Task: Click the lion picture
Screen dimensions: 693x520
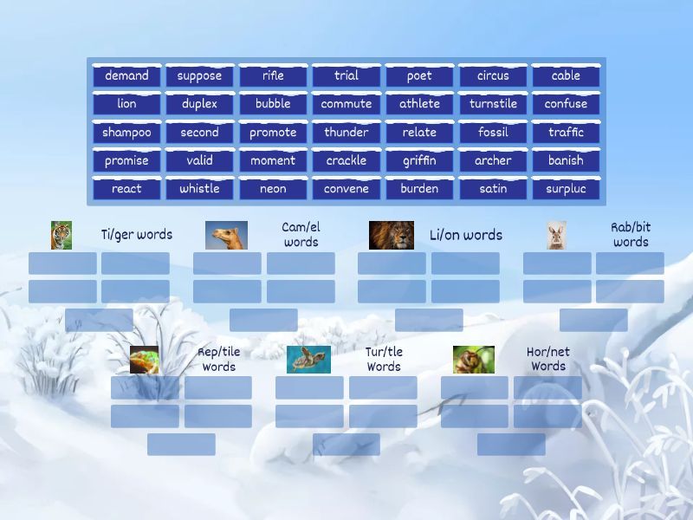Action: [x=391, y=235]
